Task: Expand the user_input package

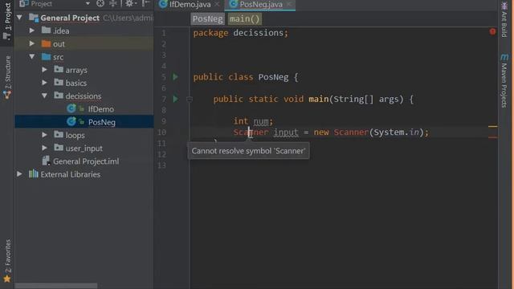Action: 45,148
